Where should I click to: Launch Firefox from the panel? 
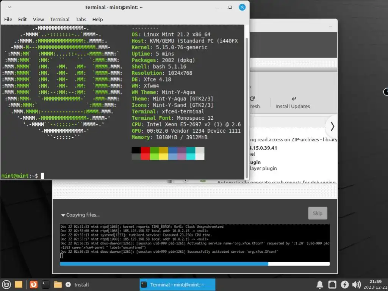34,285
